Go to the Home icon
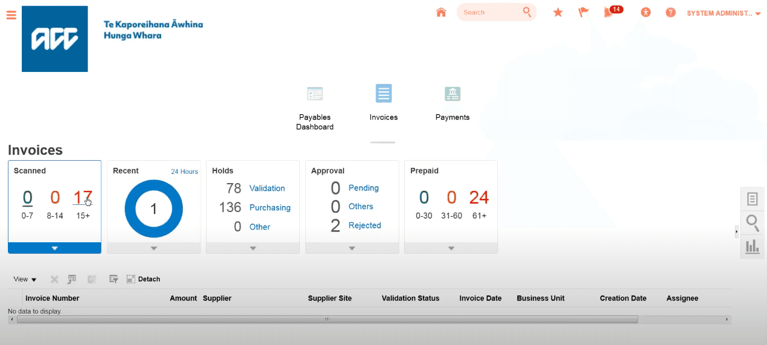767x345 pixels. click(x=441, y=12)
